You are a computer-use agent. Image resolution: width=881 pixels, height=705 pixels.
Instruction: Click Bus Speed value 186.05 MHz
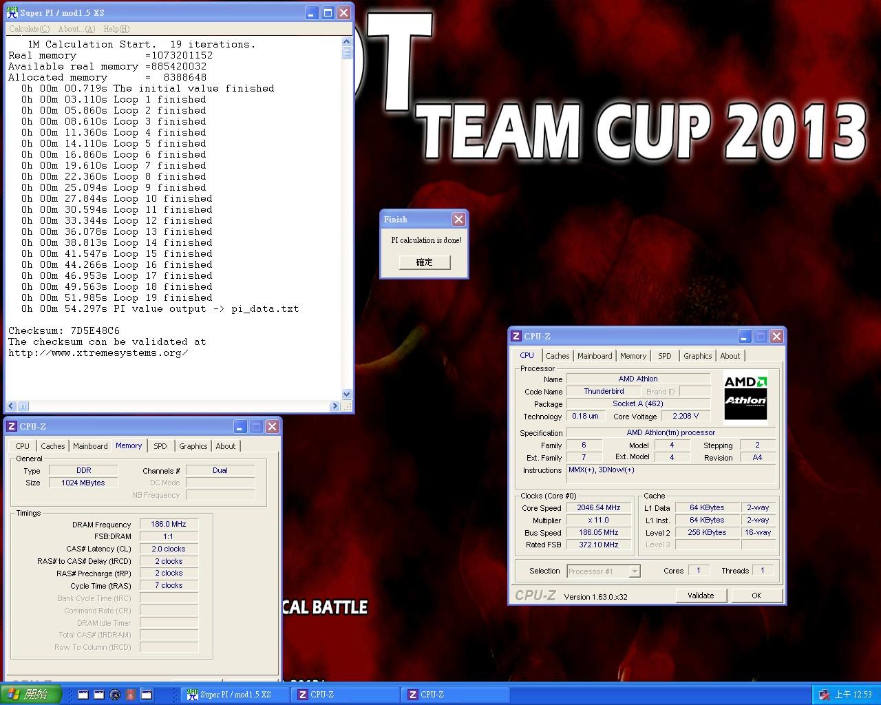pyautogui.click(x=598, y=532)
